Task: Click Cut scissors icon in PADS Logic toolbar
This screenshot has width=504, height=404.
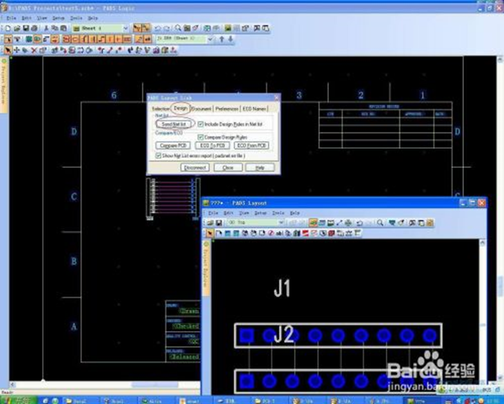Action: click(x=46, y=28)
